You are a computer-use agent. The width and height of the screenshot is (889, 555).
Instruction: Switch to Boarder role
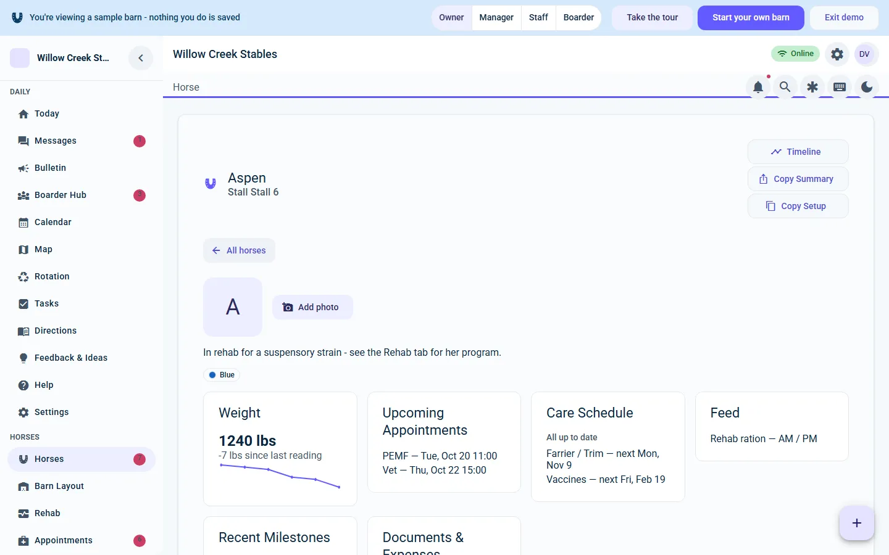click(x=578, y=17)
